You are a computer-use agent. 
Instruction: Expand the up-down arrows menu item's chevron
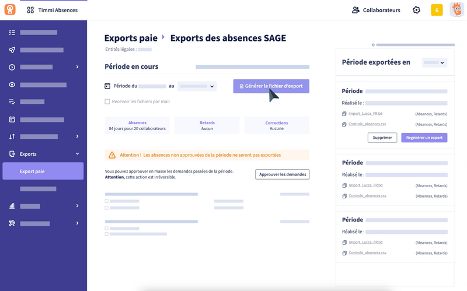point(78,136)
